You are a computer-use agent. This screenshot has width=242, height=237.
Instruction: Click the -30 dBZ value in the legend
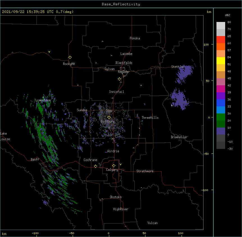(230, 149)
